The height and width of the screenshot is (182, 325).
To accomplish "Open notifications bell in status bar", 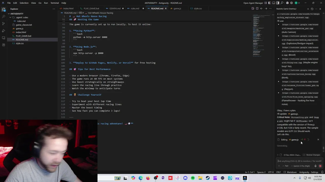I will pyautogui.click(x=322, y=172).
